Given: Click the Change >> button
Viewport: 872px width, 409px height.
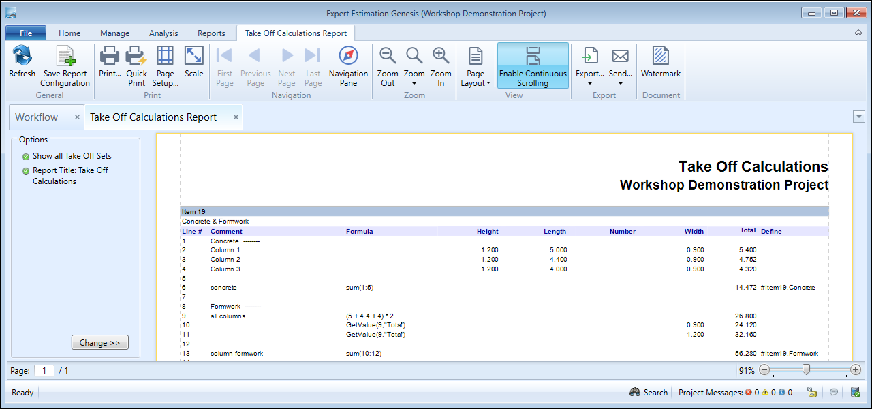Looking at the screenshot, I should tap(99, 343).
